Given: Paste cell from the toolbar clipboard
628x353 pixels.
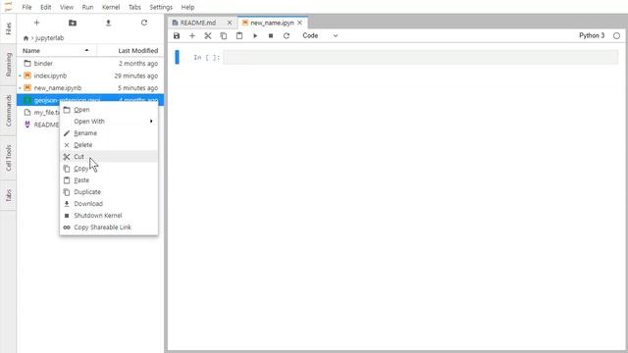Looking at the screenshot, I should click(239, 35).
